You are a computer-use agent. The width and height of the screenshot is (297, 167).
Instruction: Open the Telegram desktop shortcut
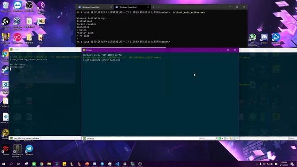tap(29, 150)
